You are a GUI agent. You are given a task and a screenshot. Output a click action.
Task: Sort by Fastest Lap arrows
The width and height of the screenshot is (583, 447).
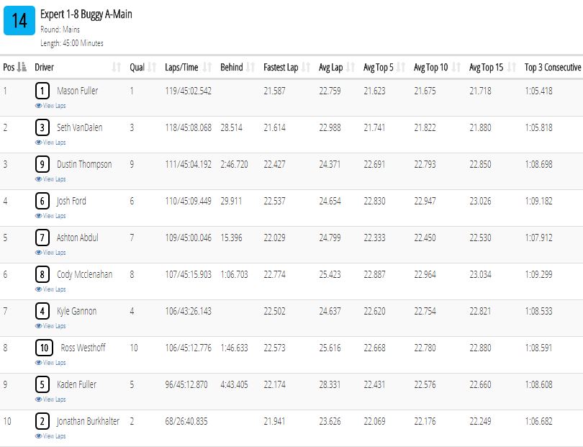tap(306, 67)
